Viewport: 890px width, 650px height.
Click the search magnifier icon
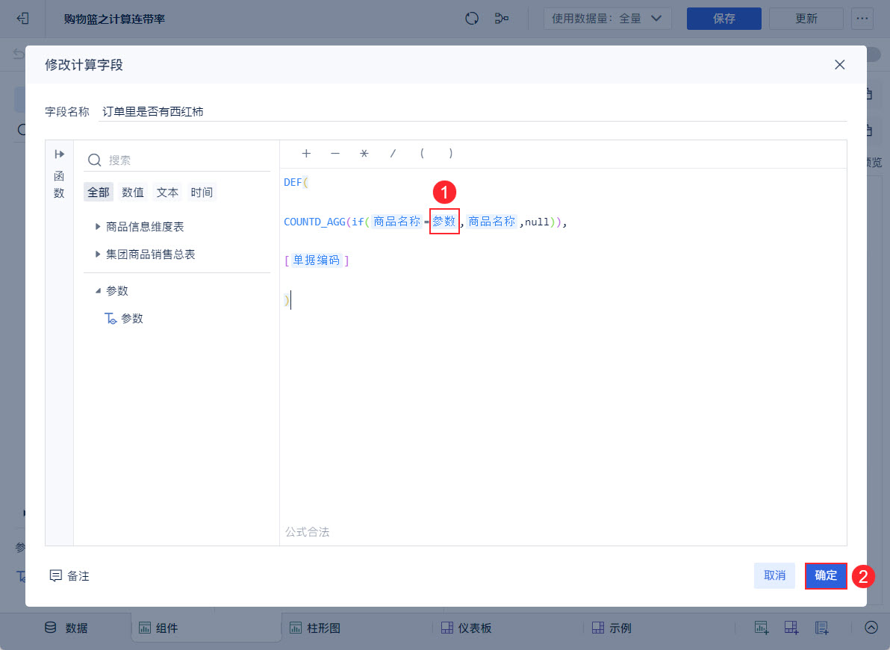[x=95, y=160]
